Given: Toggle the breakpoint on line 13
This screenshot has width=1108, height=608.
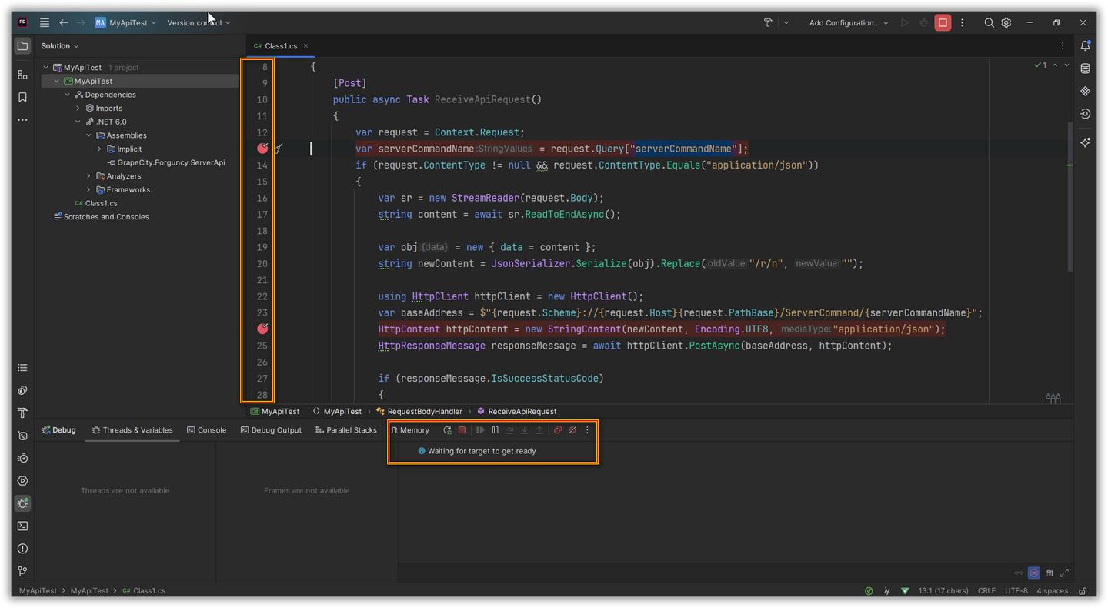Looking at the screenshot, I should [x=262, y=149].
